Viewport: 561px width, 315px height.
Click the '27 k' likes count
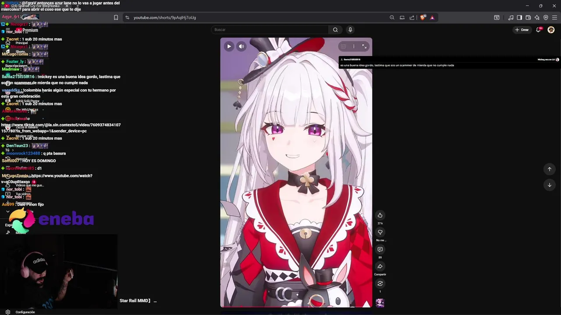pyautogui.click(x=380, y=223)
